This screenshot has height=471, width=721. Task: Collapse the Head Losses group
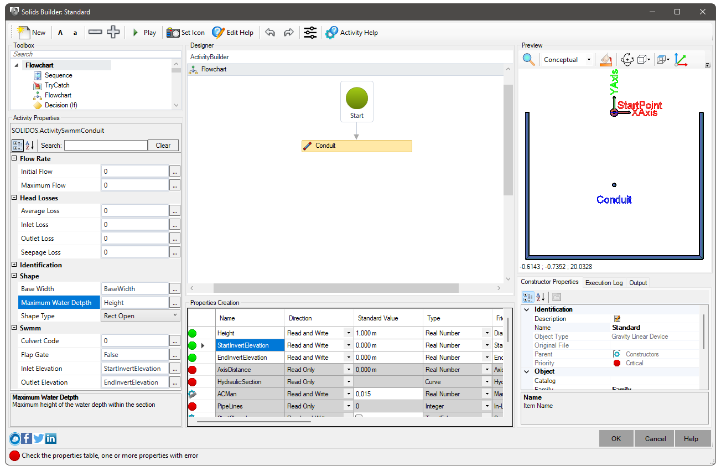[x=14, y=198]
